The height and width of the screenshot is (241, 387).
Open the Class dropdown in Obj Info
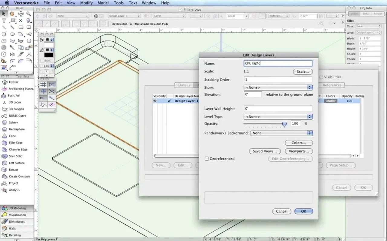pyautogui.click(x=368, y=27)
